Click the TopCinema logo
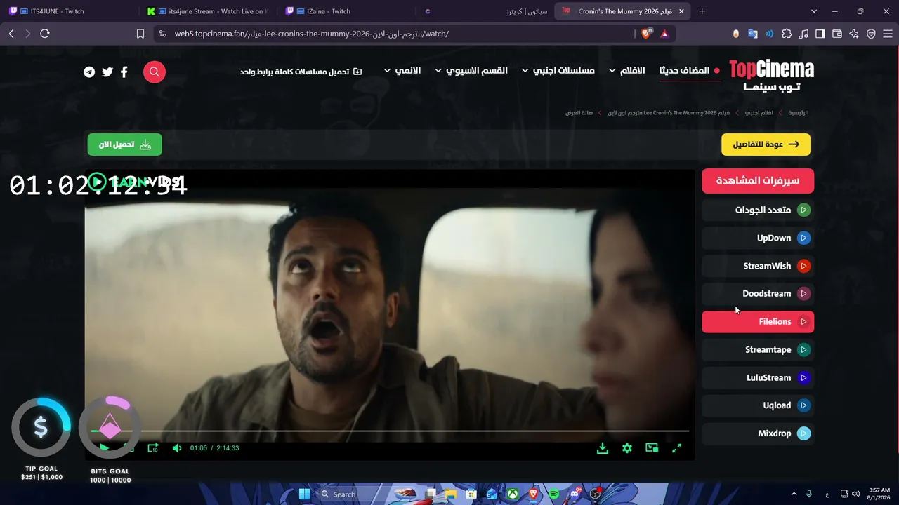Image resolution: width=899 pixels, height=505 pixels. pyautogui.click(x=771, y=74)
